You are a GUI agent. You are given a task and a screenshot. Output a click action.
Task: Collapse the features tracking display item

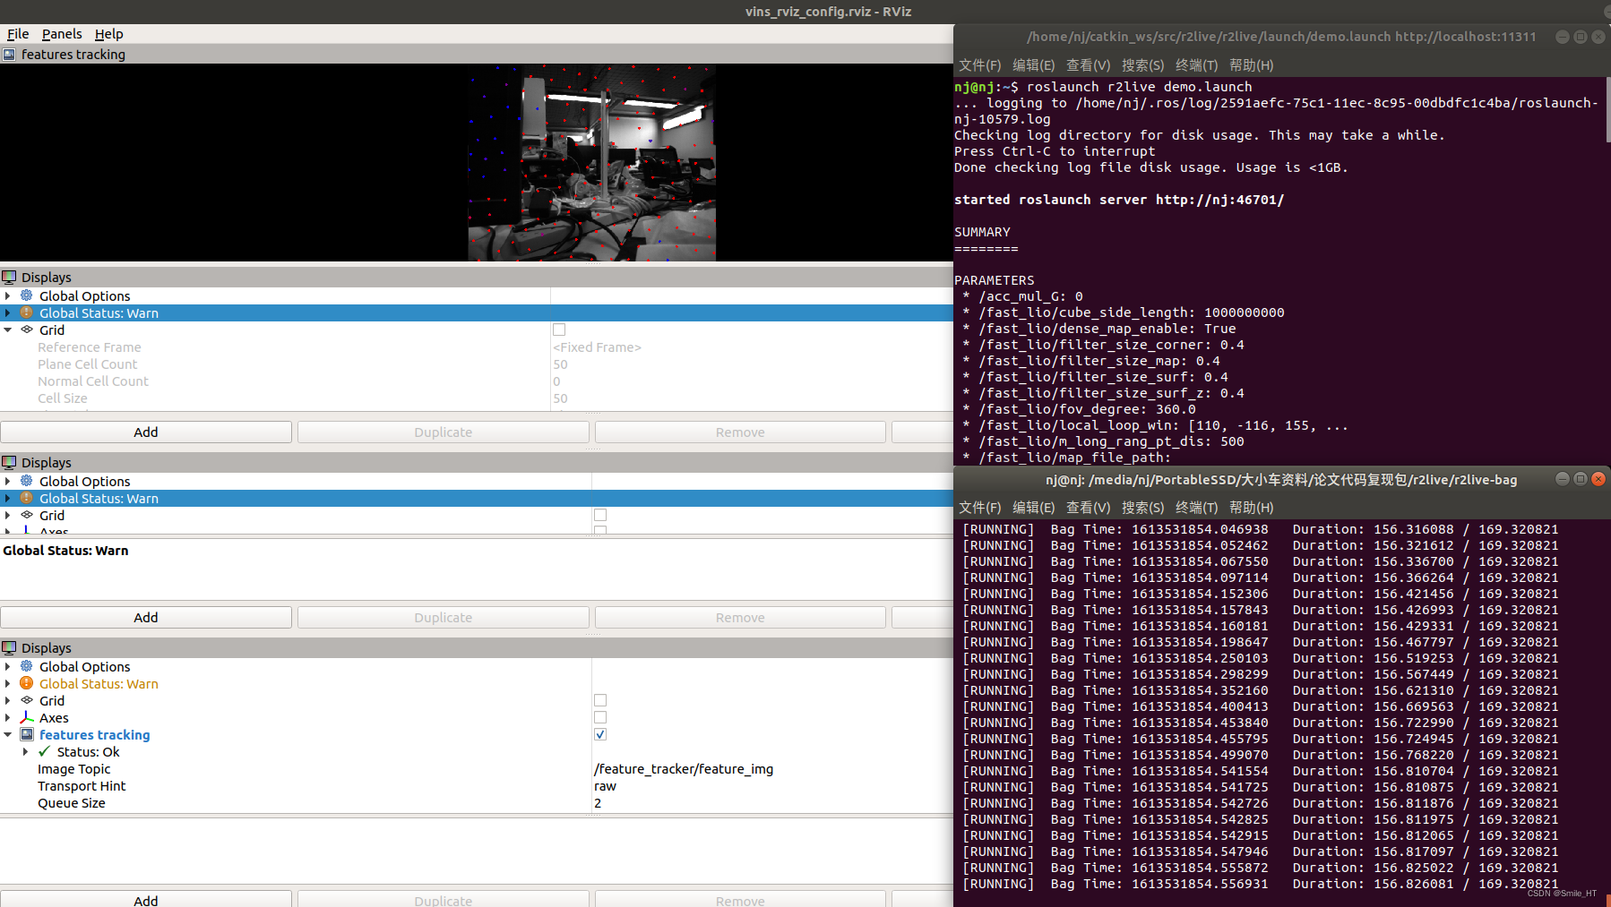pyautogui.click(x=8, y=734)
